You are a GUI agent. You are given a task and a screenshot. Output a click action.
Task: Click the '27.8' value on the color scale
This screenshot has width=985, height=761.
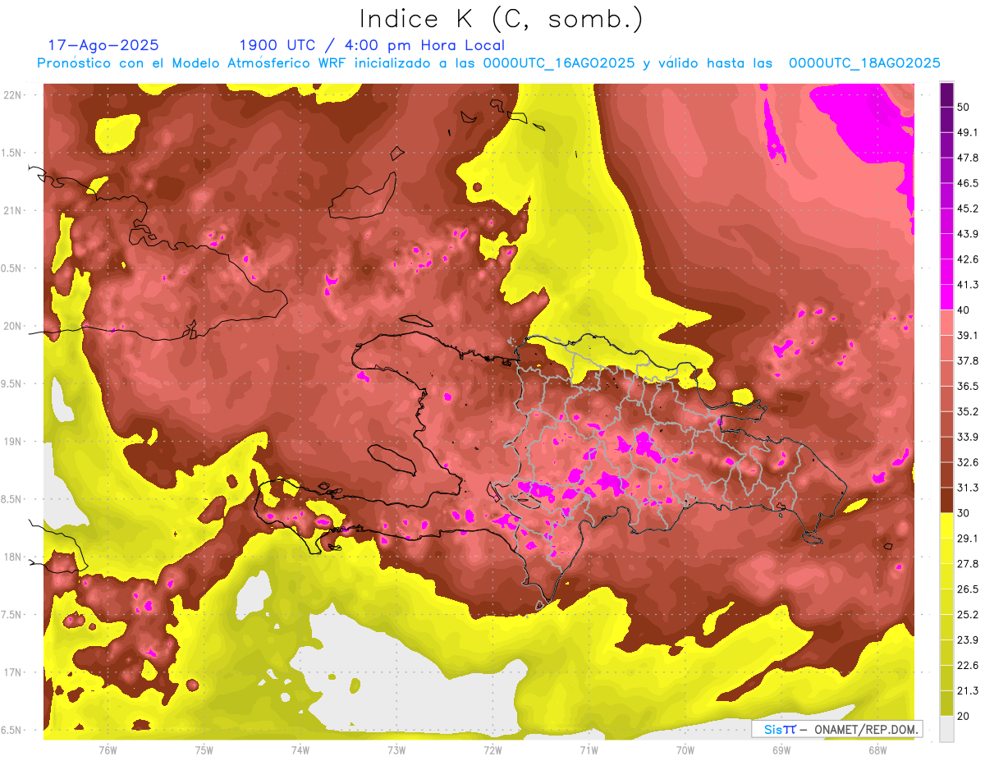(x=968, y=564)
